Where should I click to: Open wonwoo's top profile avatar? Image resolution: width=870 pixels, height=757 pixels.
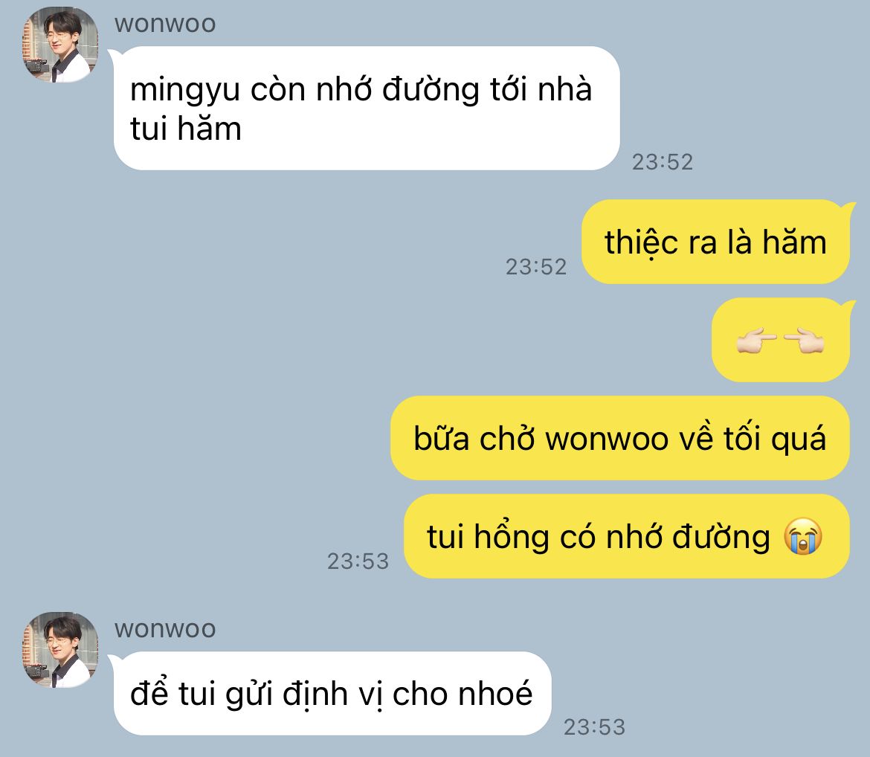click(60, 45)
